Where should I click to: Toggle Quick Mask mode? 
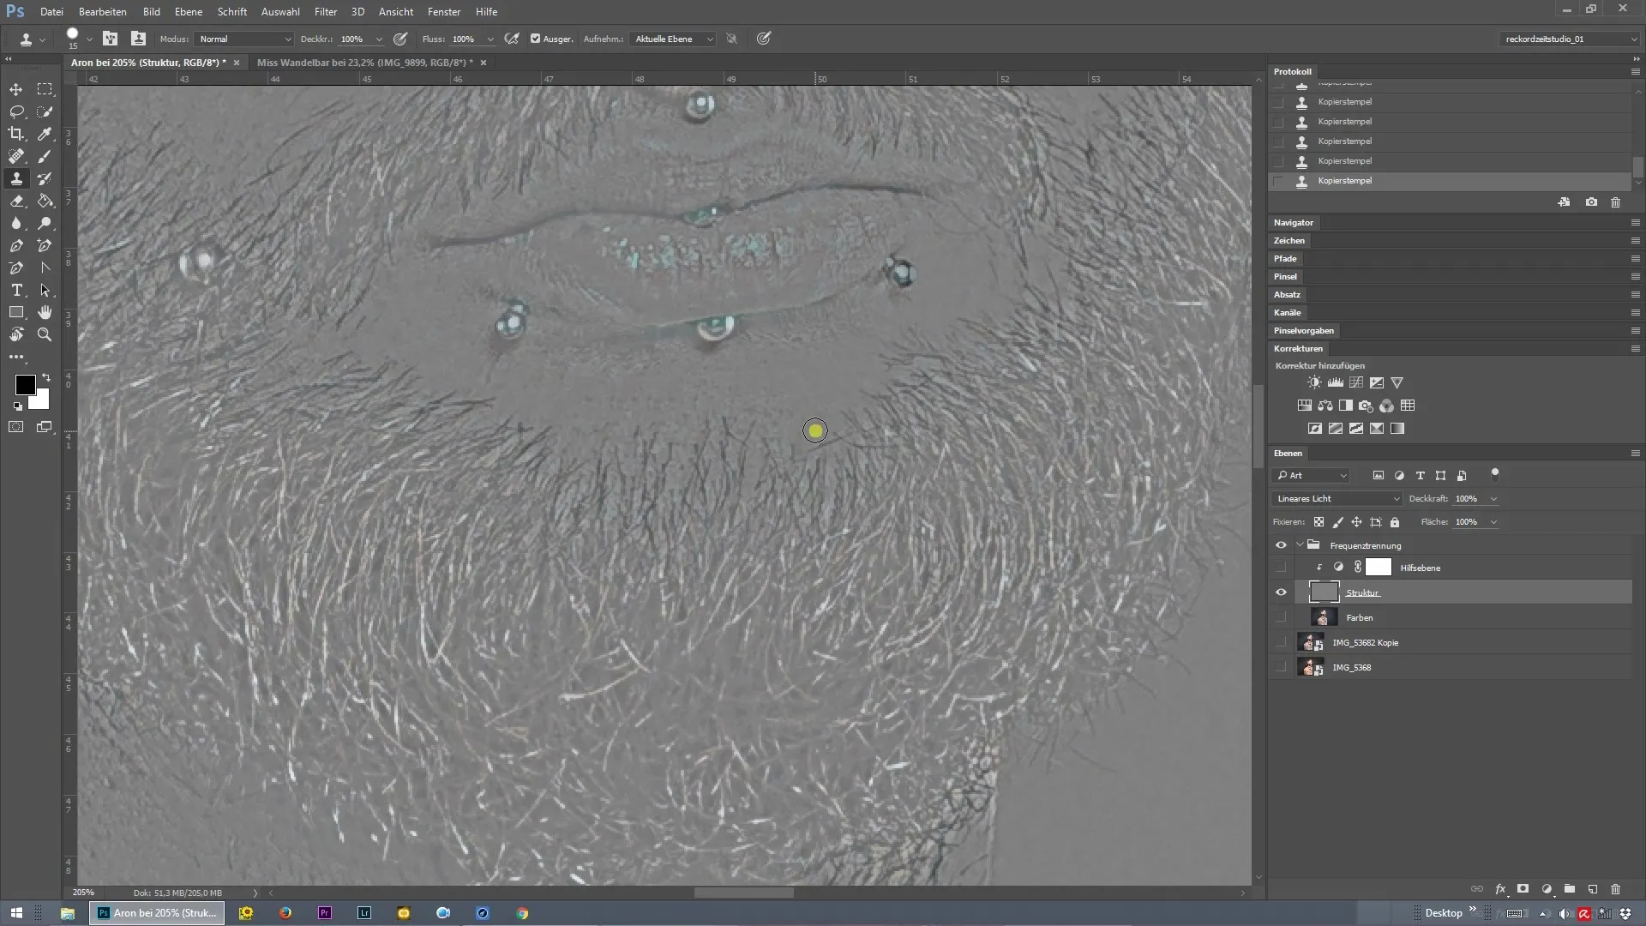16,427
